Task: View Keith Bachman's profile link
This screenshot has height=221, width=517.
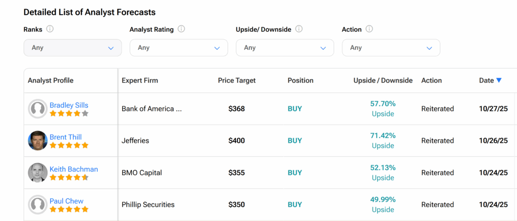Action: [x=74, y=169]
